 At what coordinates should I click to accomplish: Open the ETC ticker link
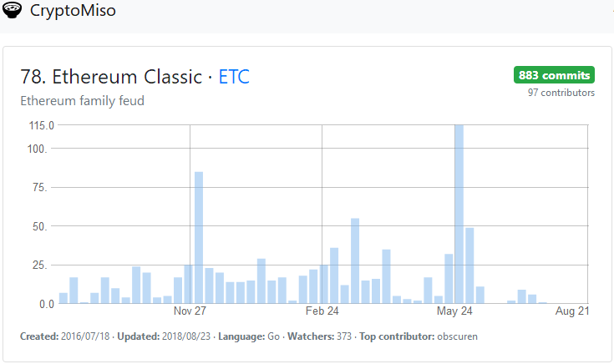coord(234,78)
